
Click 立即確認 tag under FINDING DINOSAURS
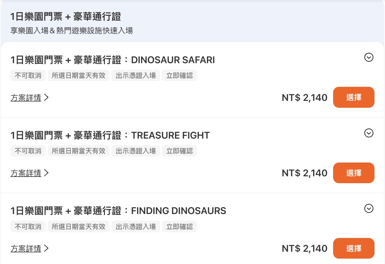179,227
